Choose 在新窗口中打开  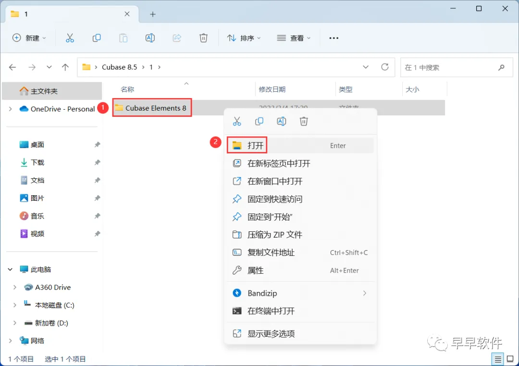[300, 181]
